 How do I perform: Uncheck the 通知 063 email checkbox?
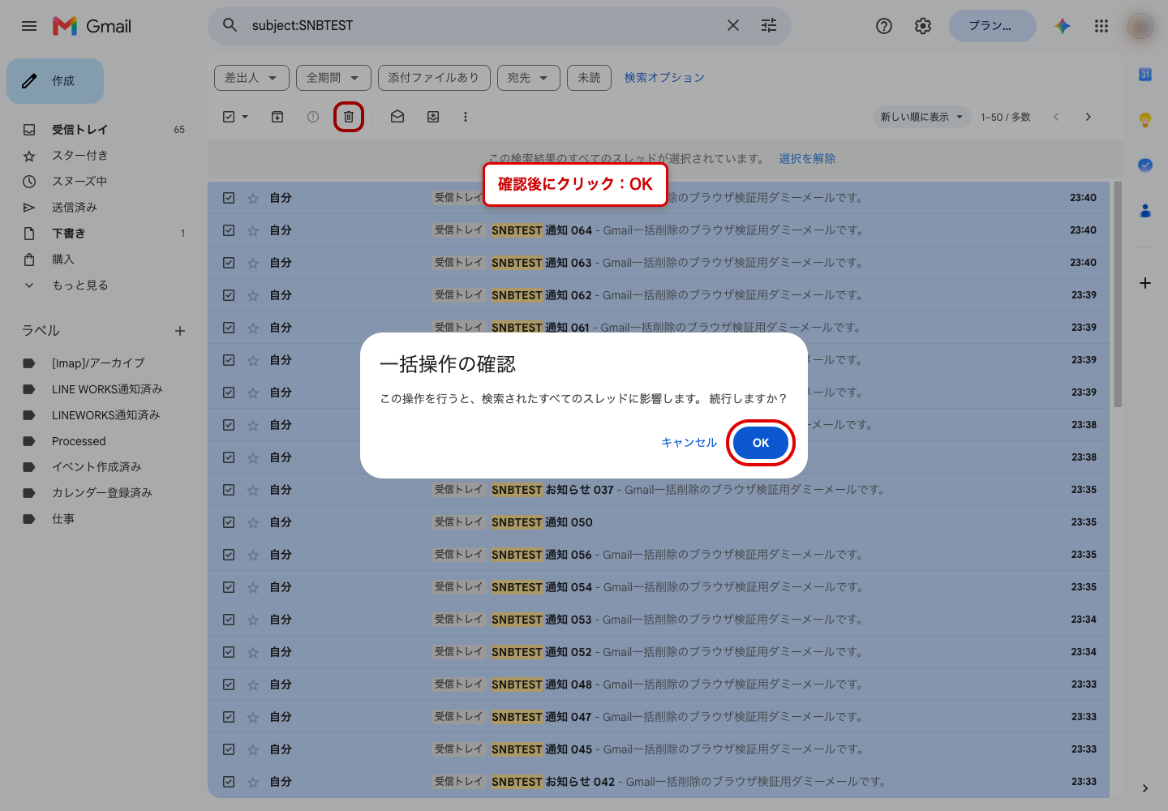coord(229,263)
